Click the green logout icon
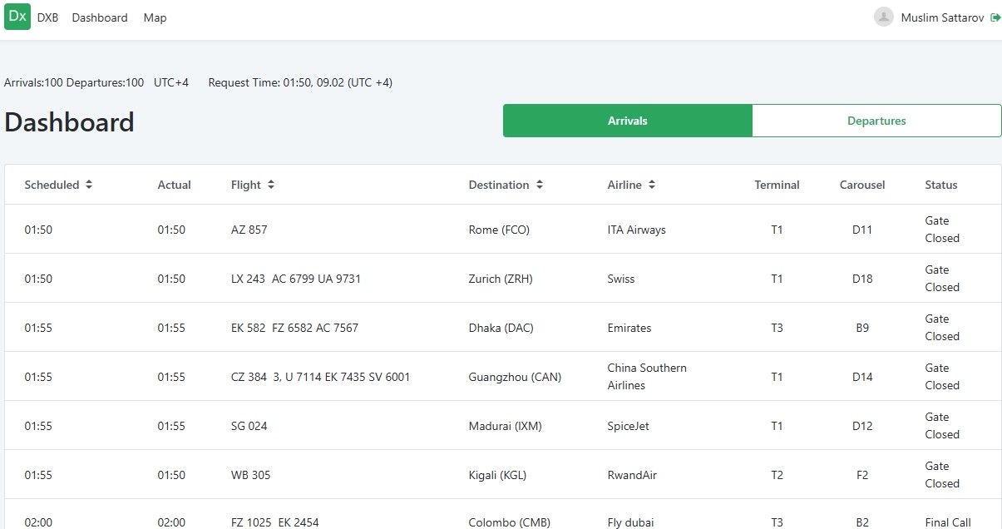 [x=995, y=17]
